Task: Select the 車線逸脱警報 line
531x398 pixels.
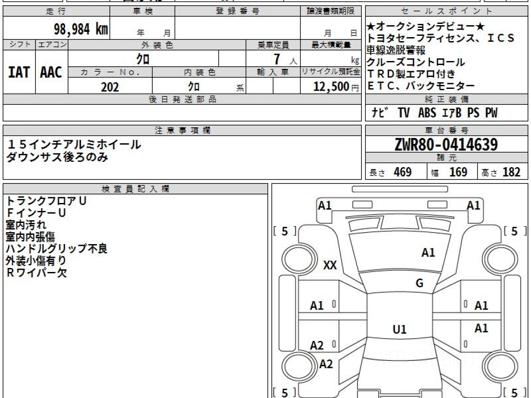Action: tap(396, 50)
